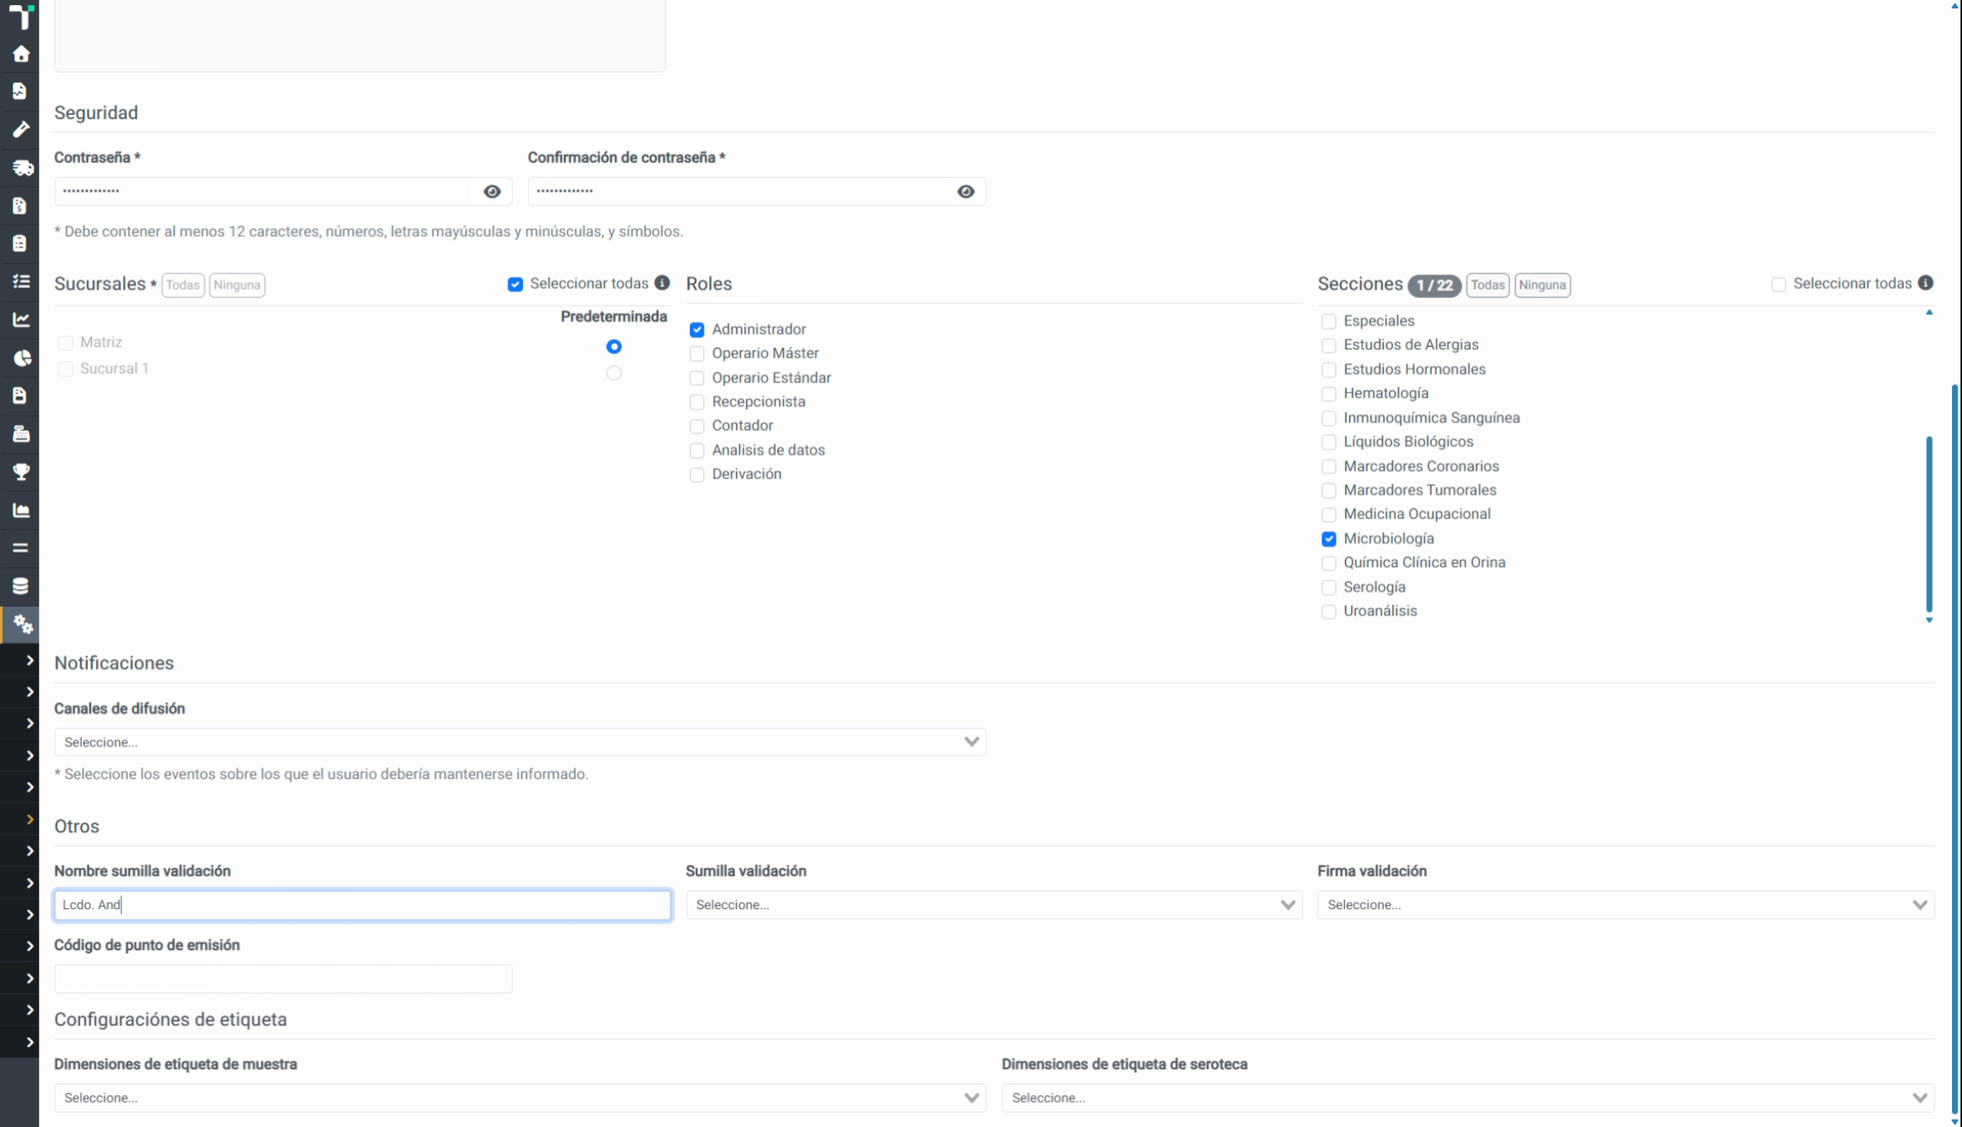
Task: Open the Firma validación dropdown
Action: (1625, 905)
